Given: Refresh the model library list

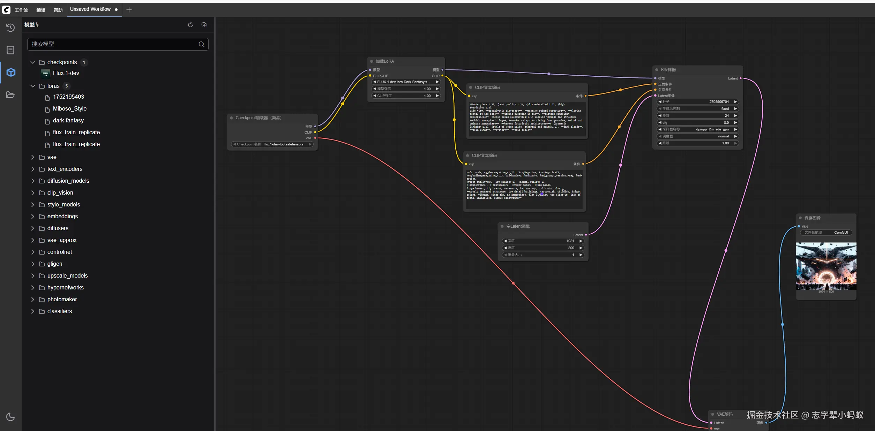Looking at the screenshot, I should [x=190, y=24].
